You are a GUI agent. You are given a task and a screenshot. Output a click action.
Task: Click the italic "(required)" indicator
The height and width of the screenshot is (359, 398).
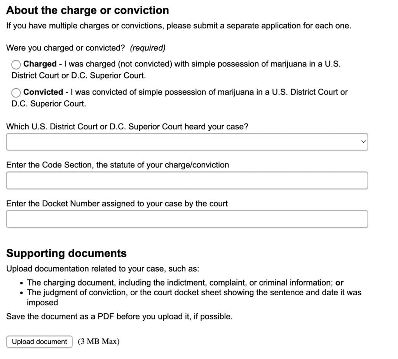148,48
